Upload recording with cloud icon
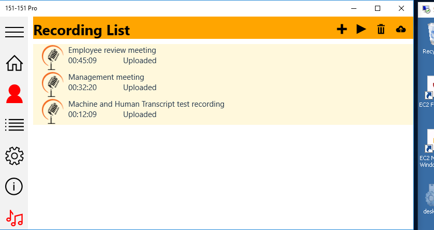Image resolution: width=434 pixels, height=230 pixels. pyautogui.click(x=400, y=30)
